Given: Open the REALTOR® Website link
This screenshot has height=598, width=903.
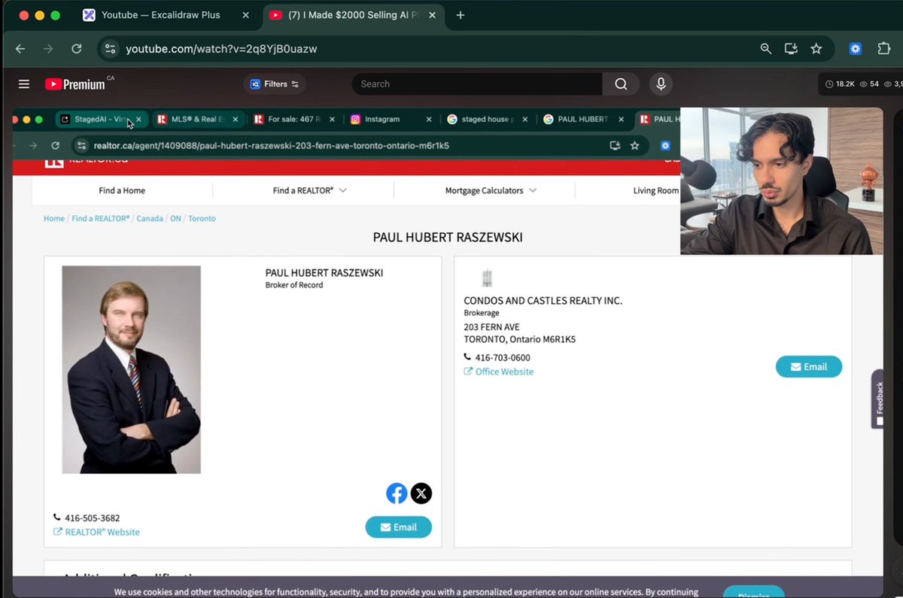Looking at the screenshot, I should pyautogui.click(x=96, y=532).
